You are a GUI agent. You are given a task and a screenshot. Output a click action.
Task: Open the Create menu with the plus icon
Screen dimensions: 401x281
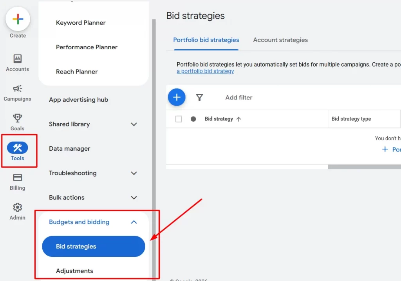(17, 19)
